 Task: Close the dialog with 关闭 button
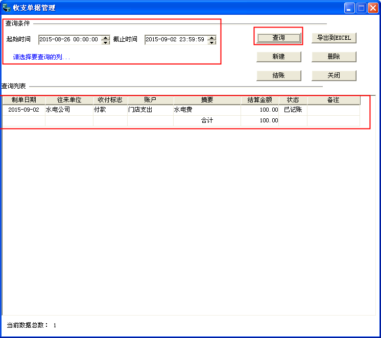[x=334, y=75]
